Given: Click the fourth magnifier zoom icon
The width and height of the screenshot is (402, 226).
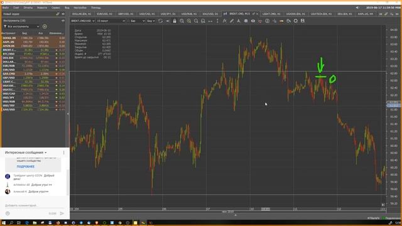Looking at the screenshot, I should [203, 21].
